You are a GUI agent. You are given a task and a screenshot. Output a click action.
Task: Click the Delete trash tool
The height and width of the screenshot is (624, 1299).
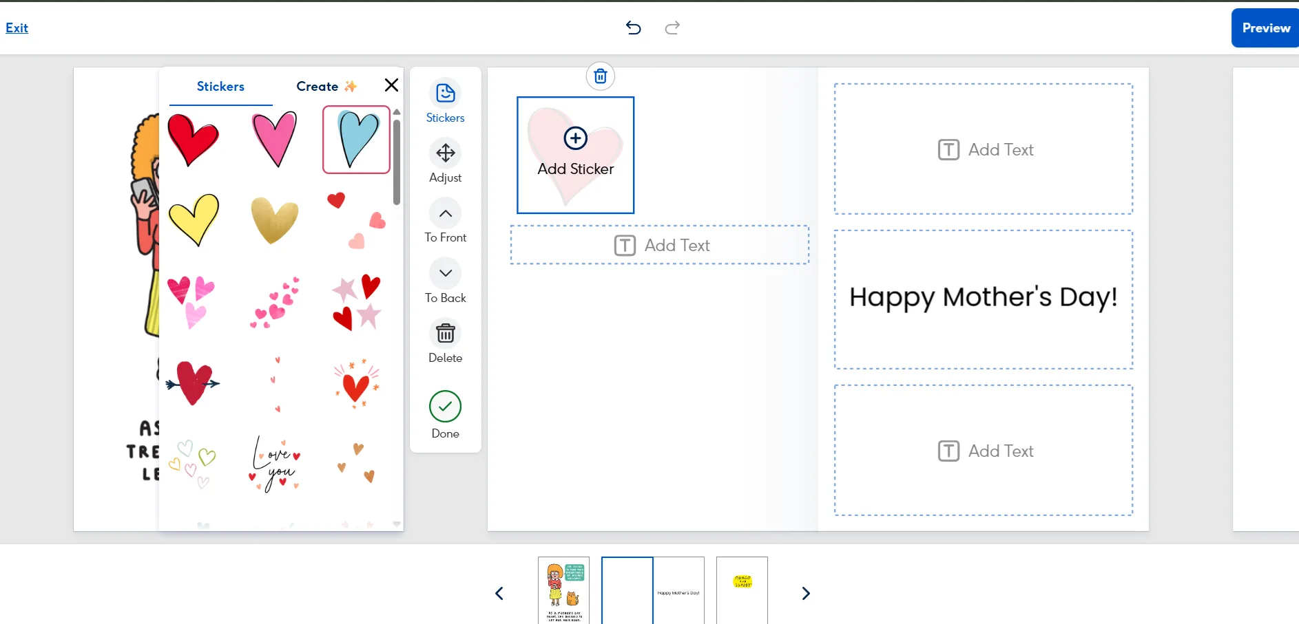(x=446, y=341)
